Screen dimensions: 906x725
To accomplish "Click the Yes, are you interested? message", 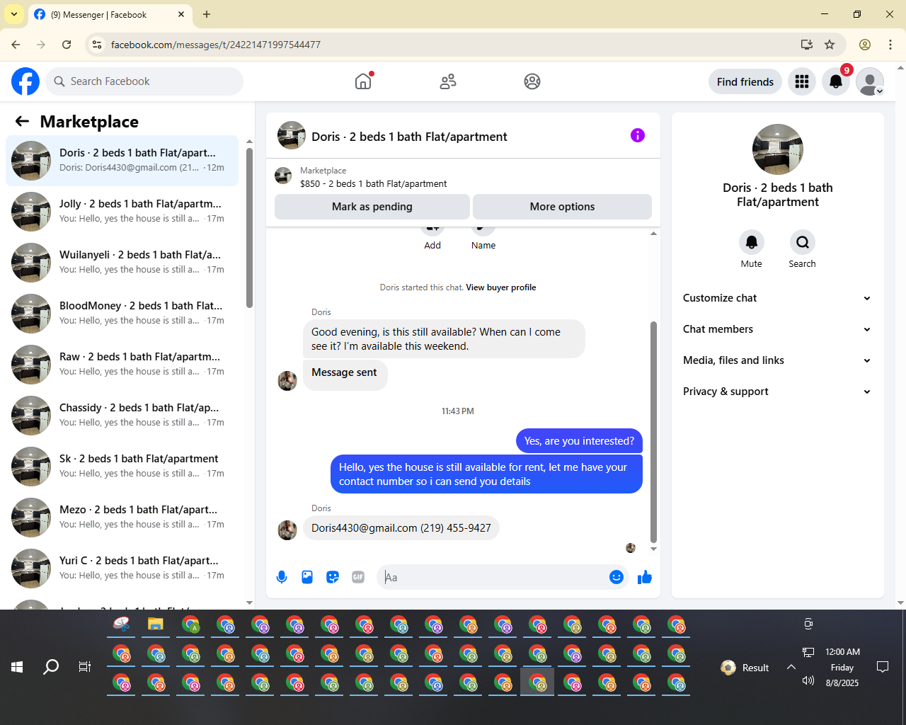I will [x=579, y=441].
